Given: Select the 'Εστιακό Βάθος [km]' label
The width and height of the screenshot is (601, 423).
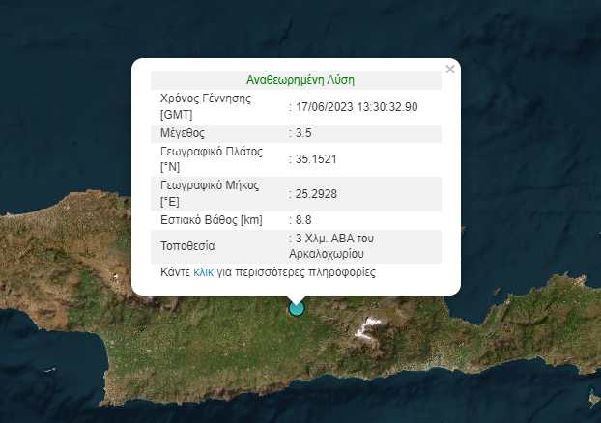Looking at the screenshot, I should pyautogui.click(x=212, y=220).
